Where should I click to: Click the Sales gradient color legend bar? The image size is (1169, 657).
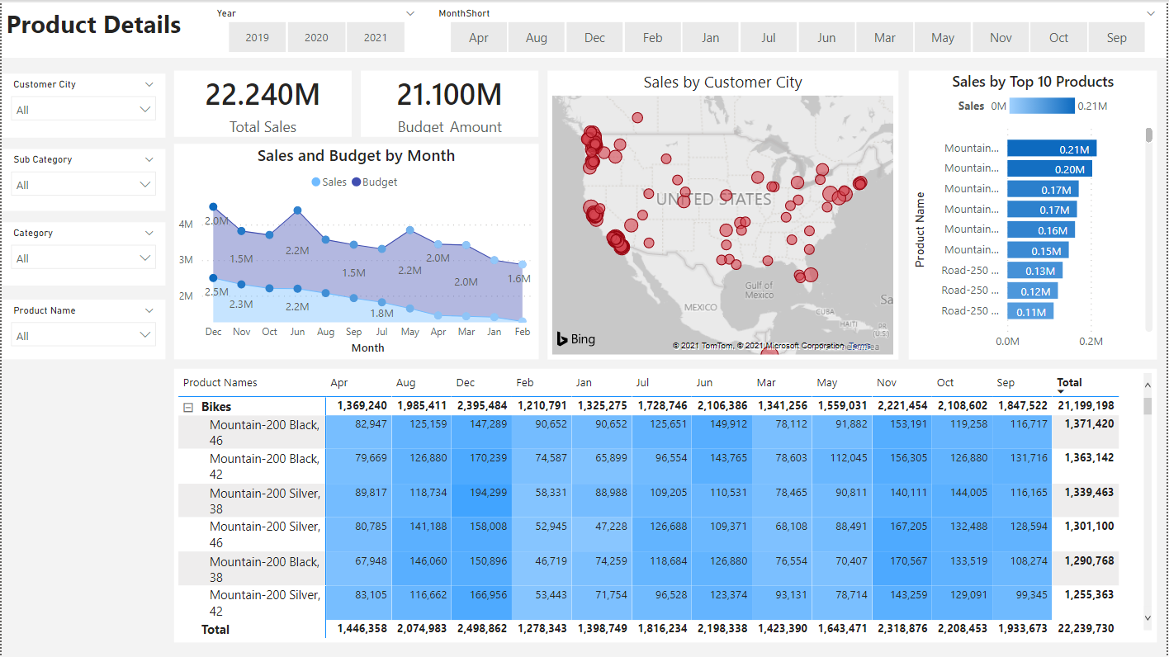pos(1042,106)
